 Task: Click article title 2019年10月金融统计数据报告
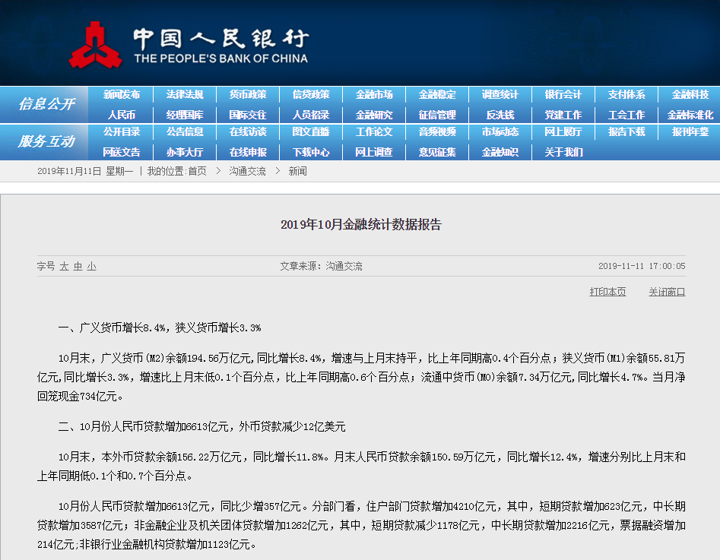[361, 224]
